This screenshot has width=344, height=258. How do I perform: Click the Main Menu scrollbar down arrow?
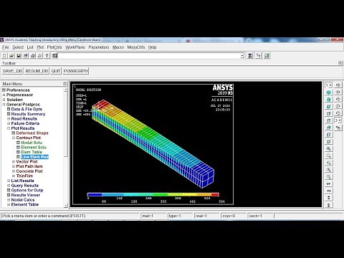66,206
